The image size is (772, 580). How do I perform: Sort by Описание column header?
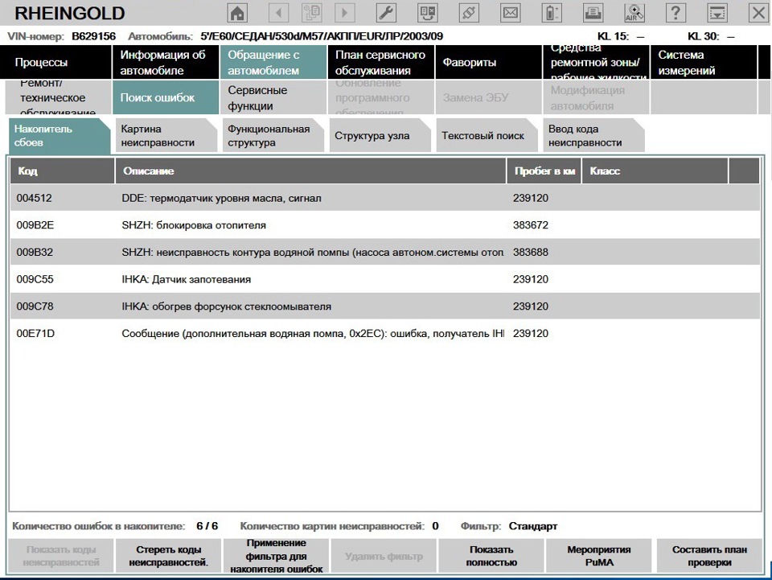pos(310,171)
